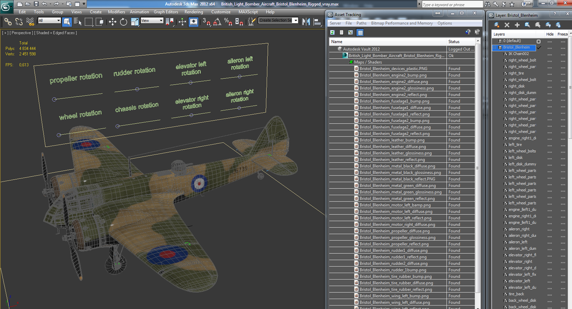Toggle the Bristol_Blenheim current layer checkmark
572x309 pixels.
click(x=539, y=48)
